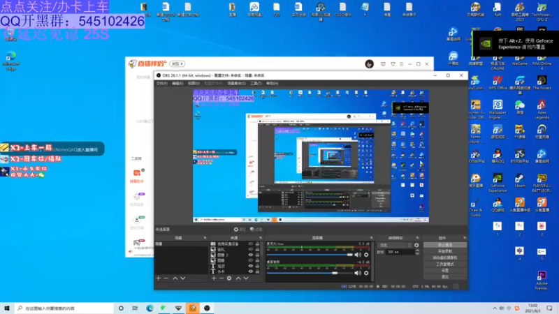Remove selected source with the Sources minus icon
559x314 pixels.
click(222, 278)
